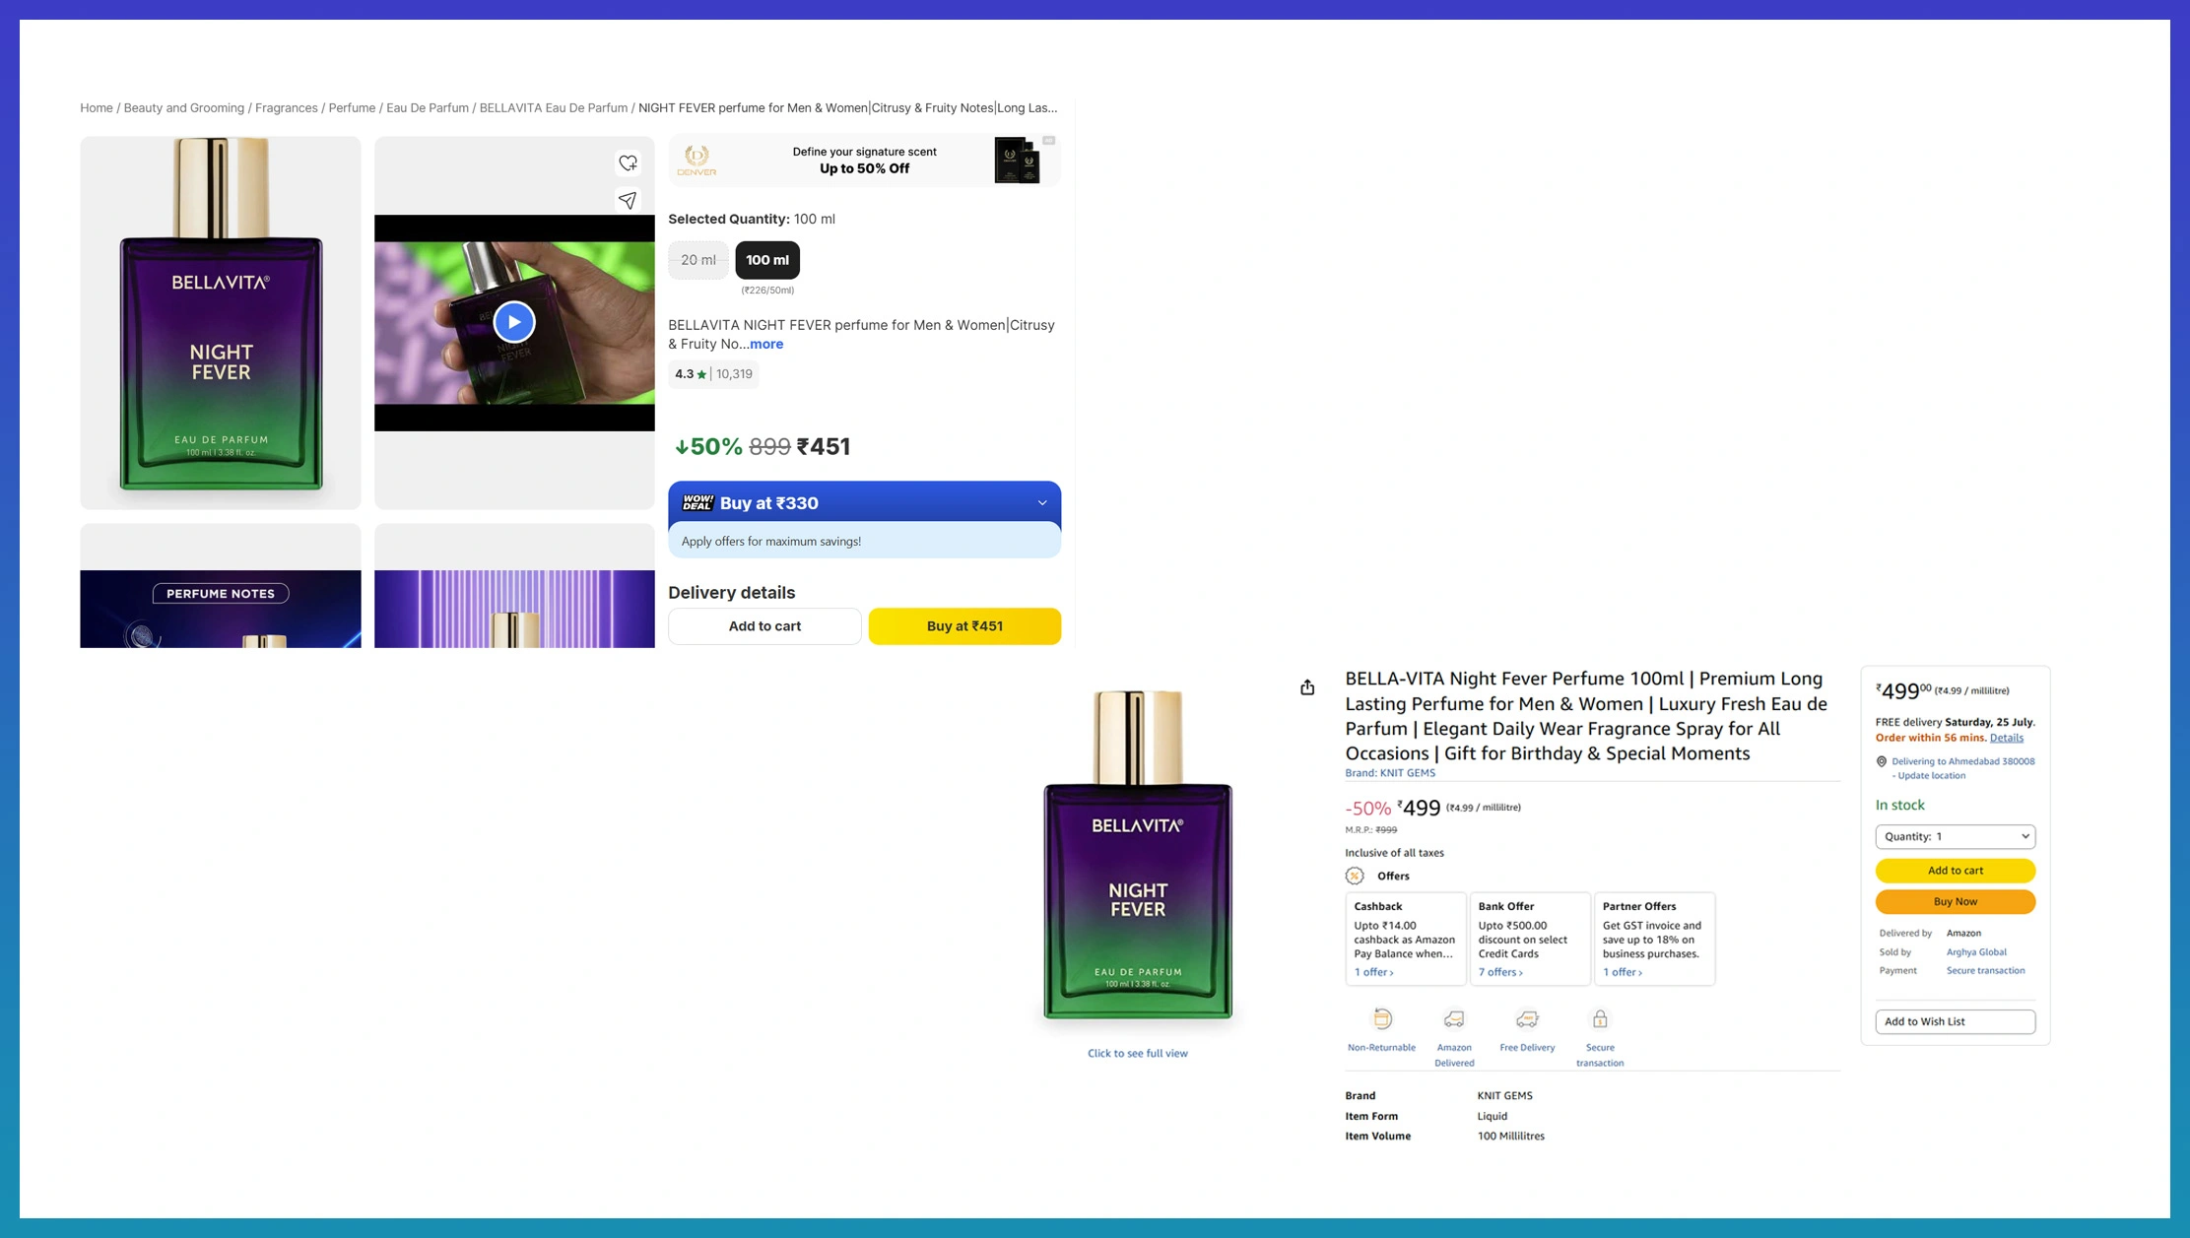Click the WOW Deal badge icon
Viewport: 2190px width, 1238px height.
[x=697, y=502]
